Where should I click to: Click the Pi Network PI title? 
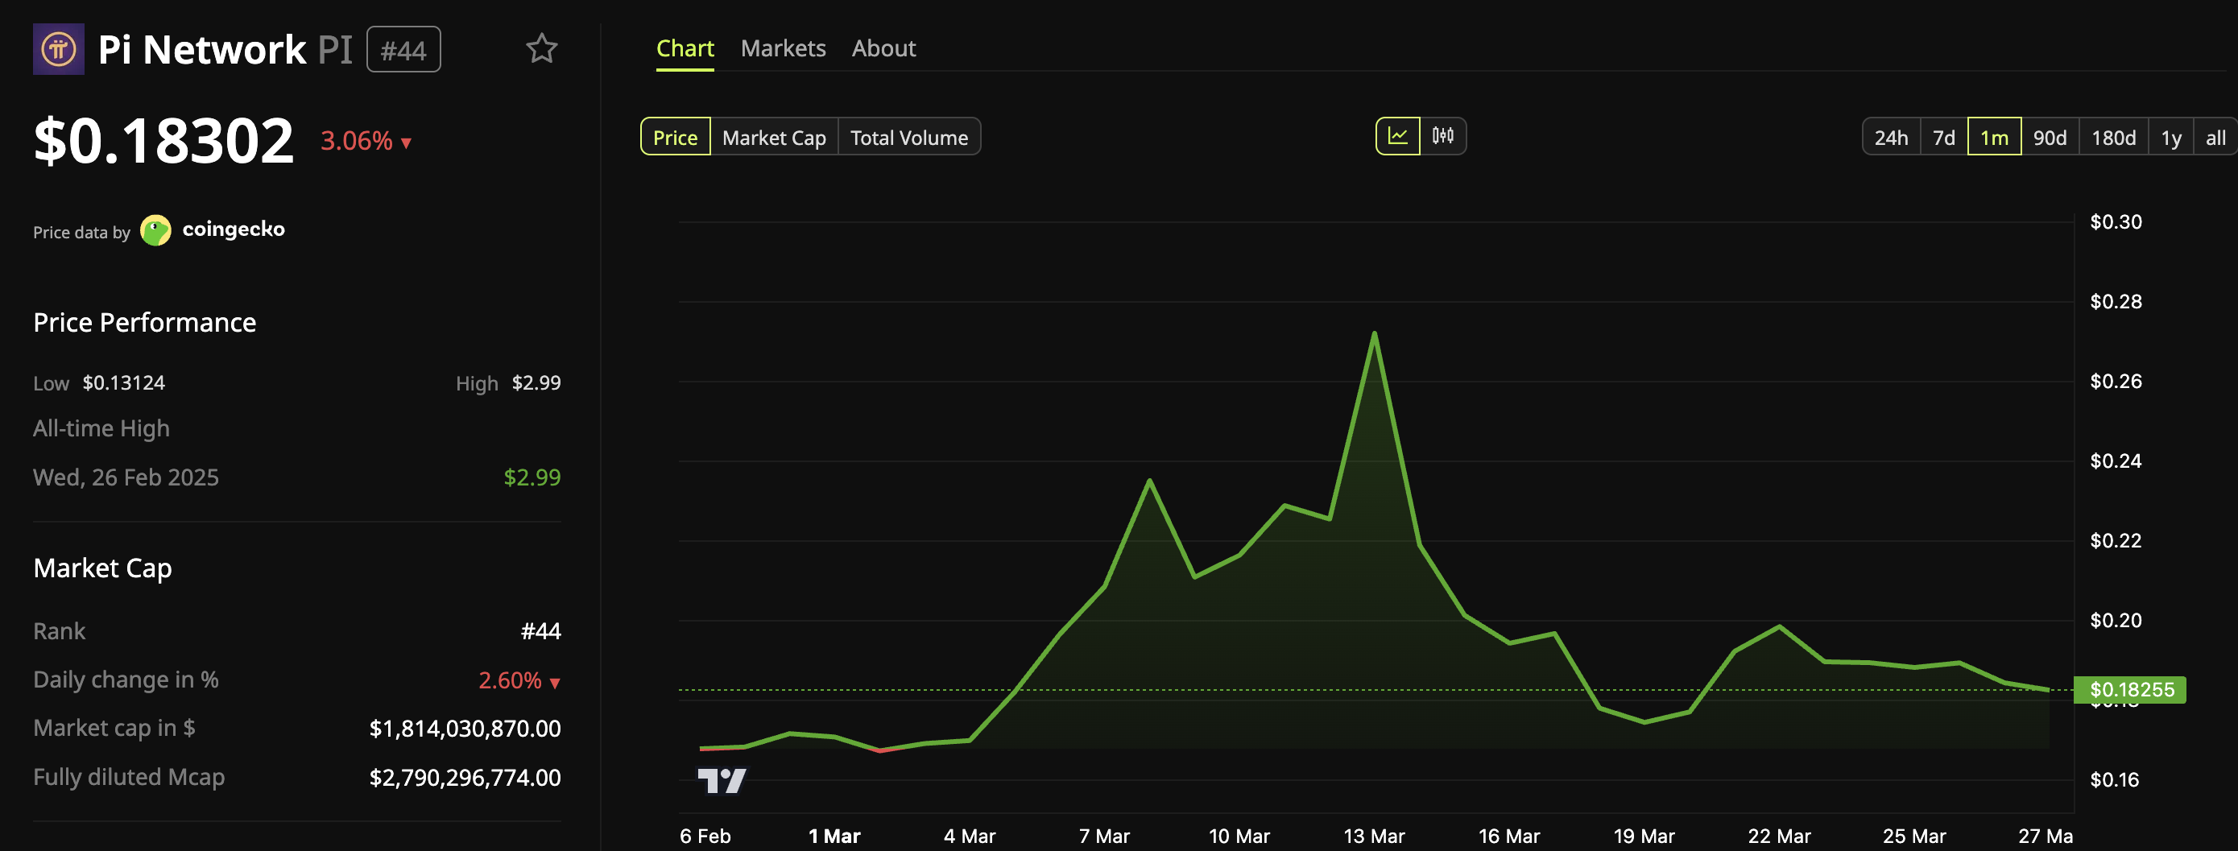pos(225,49)
